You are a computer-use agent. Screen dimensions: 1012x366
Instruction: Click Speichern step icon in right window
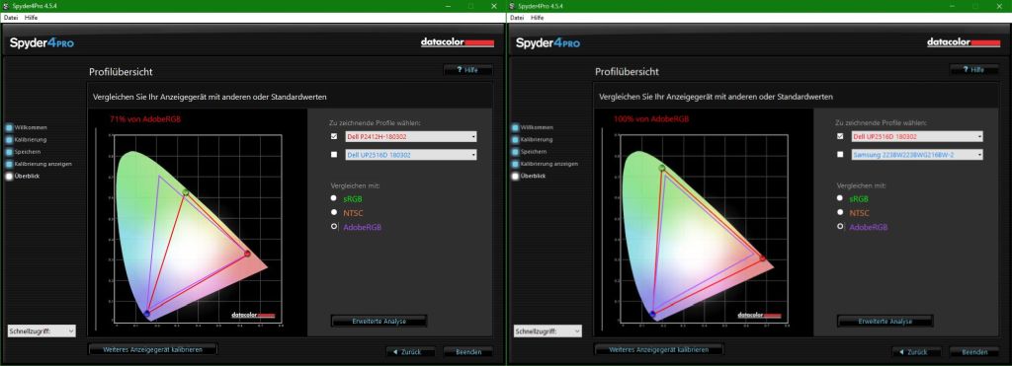coord(515,152)
